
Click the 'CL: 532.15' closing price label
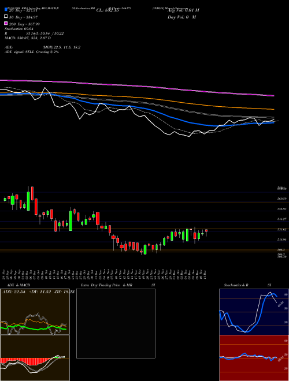pos(108,10)
